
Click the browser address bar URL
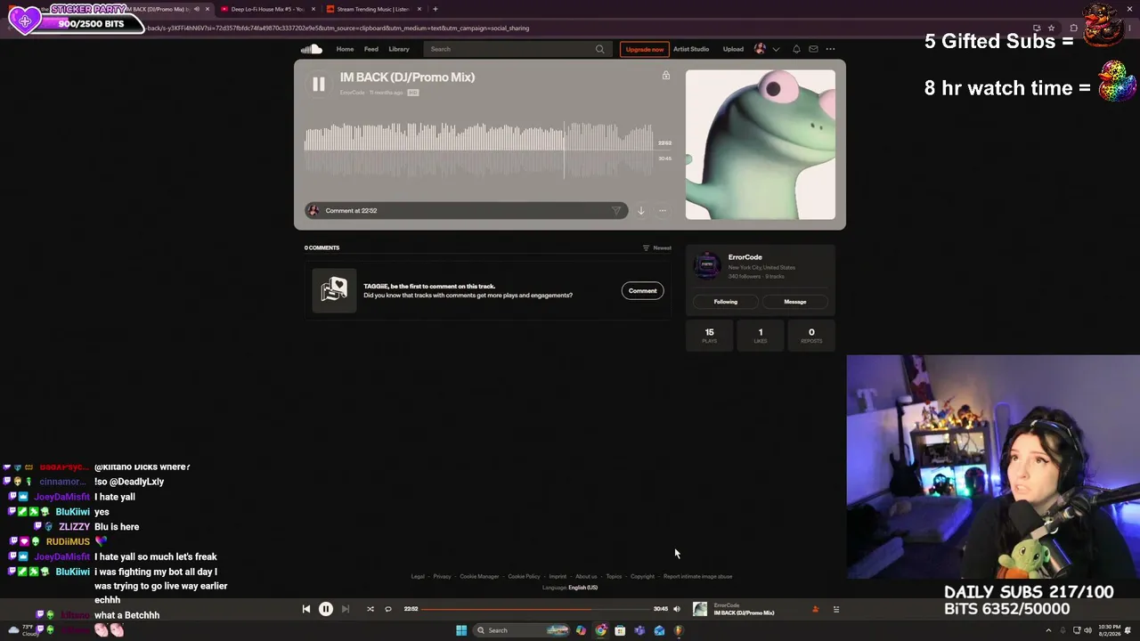pyautogui.click(x=338, y=28)
